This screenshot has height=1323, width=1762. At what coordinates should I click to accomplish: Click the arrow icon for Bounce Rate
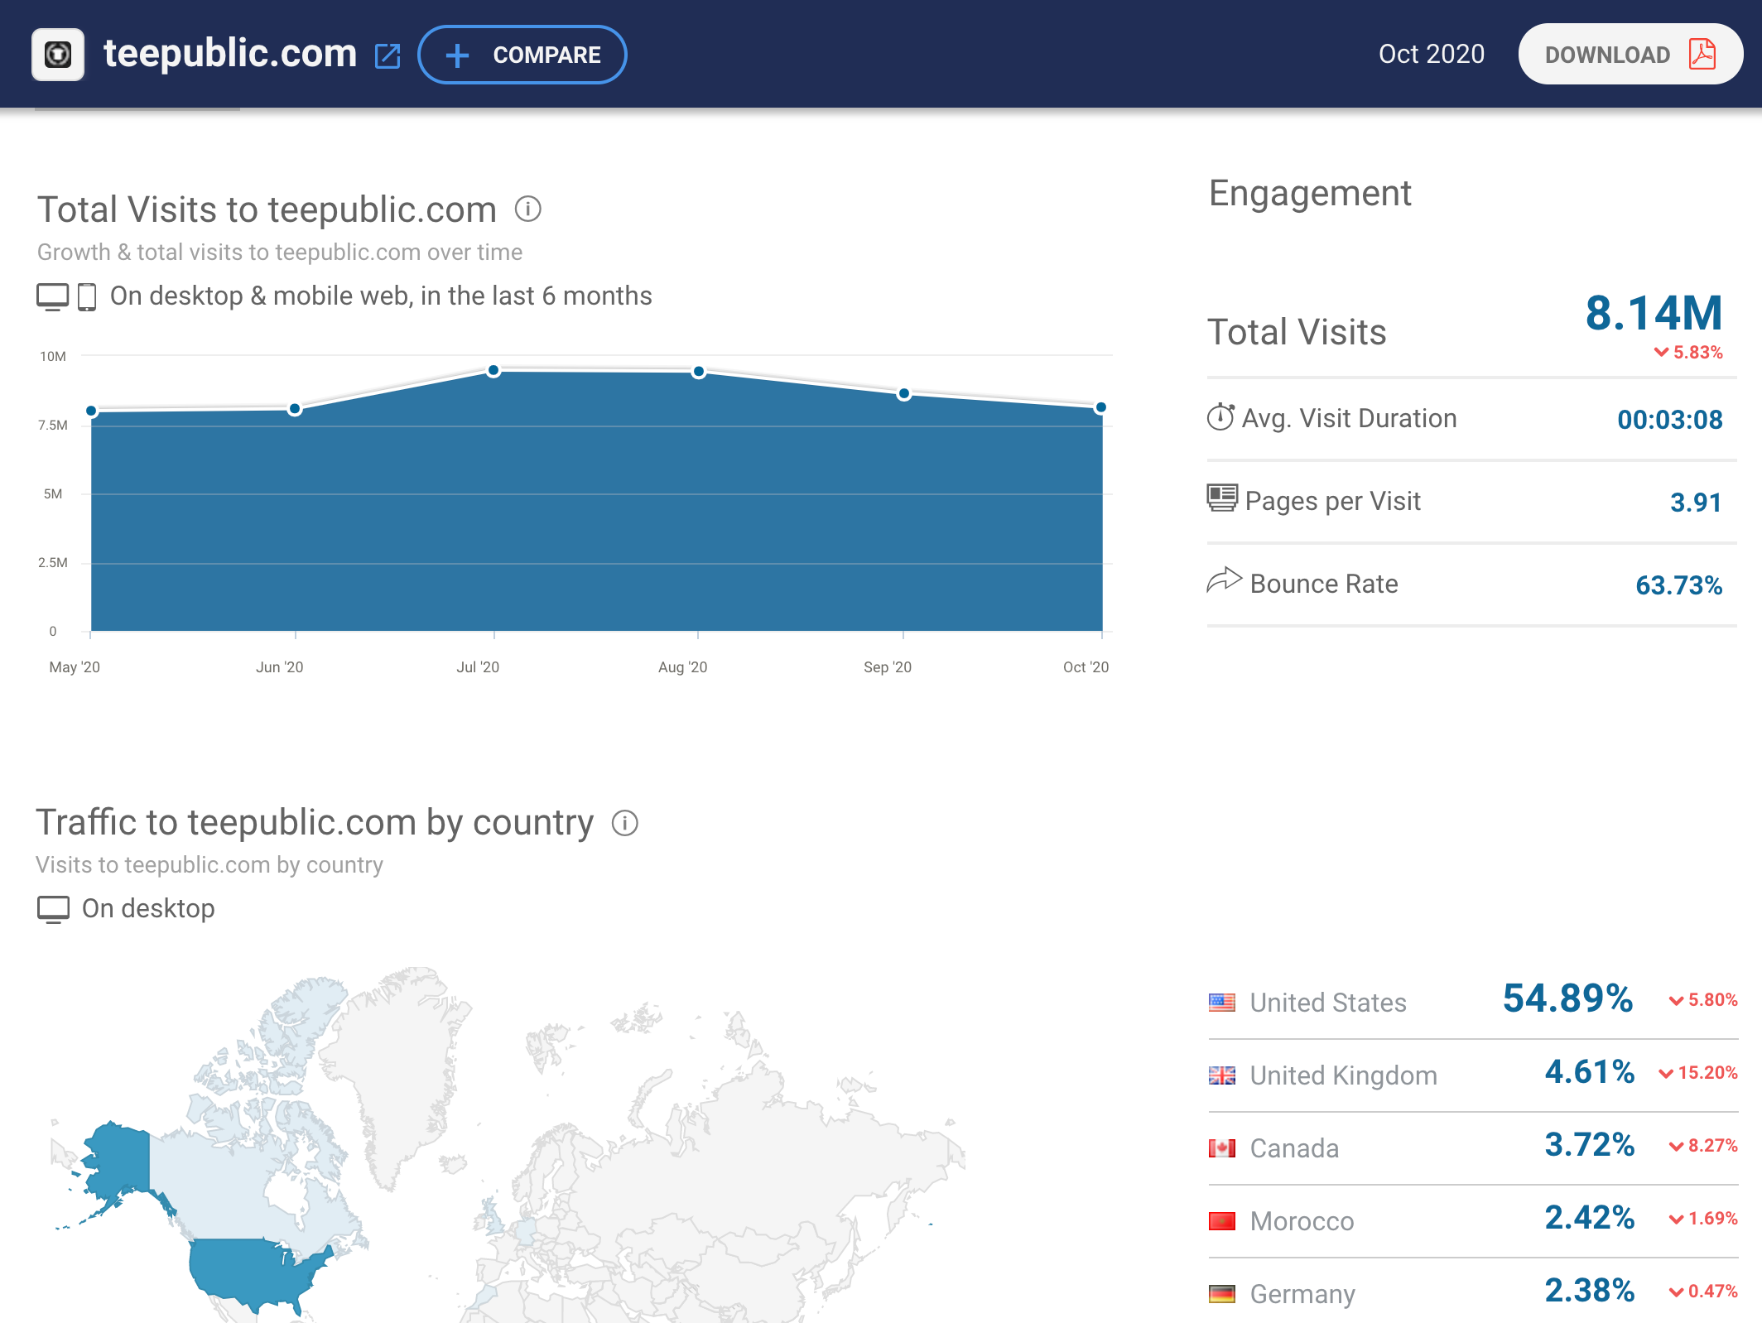(1225, 580)
